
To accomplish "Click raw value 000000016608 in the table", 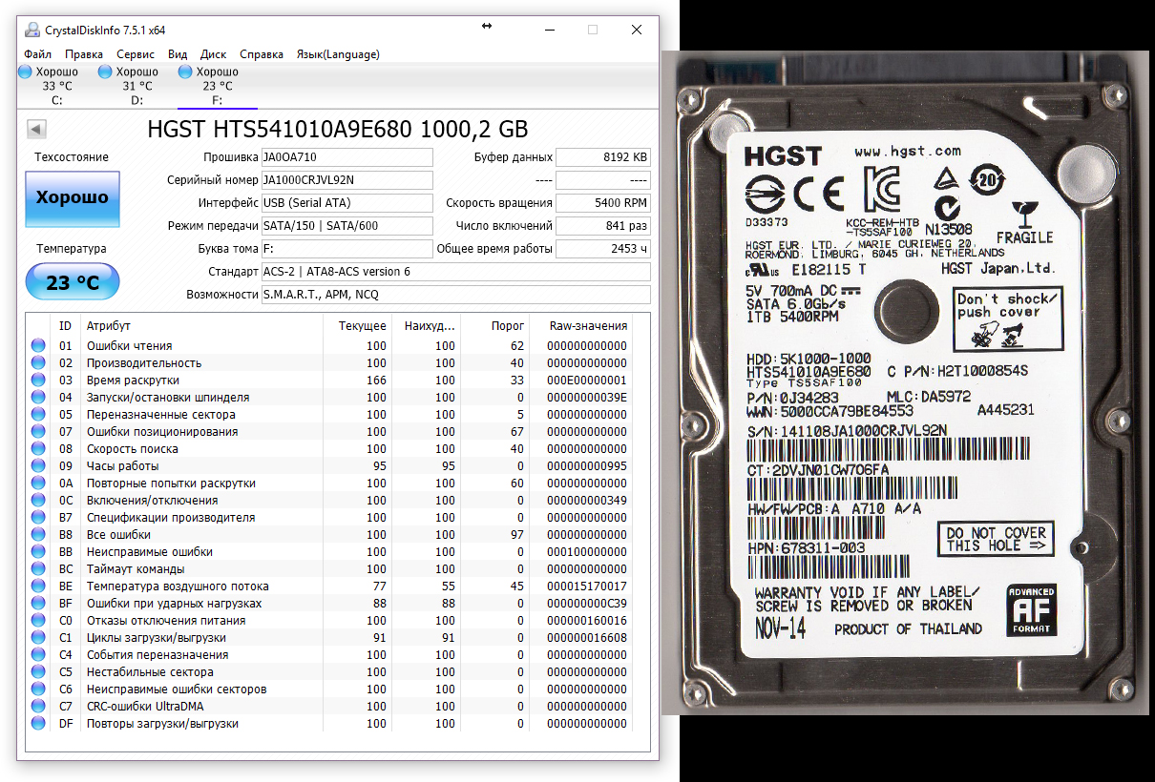I will point(587,638).
